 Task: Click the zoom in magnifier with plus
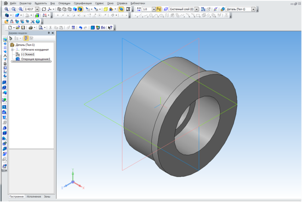tap(21, 9)
